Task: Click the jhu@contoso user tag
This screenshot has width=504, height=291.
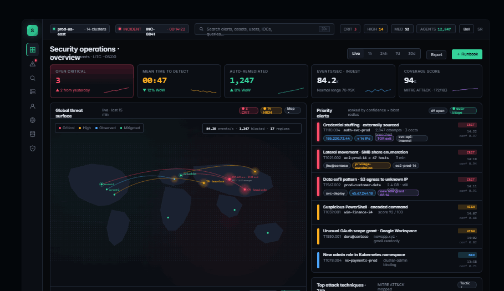Action: (x=337, y=166)
